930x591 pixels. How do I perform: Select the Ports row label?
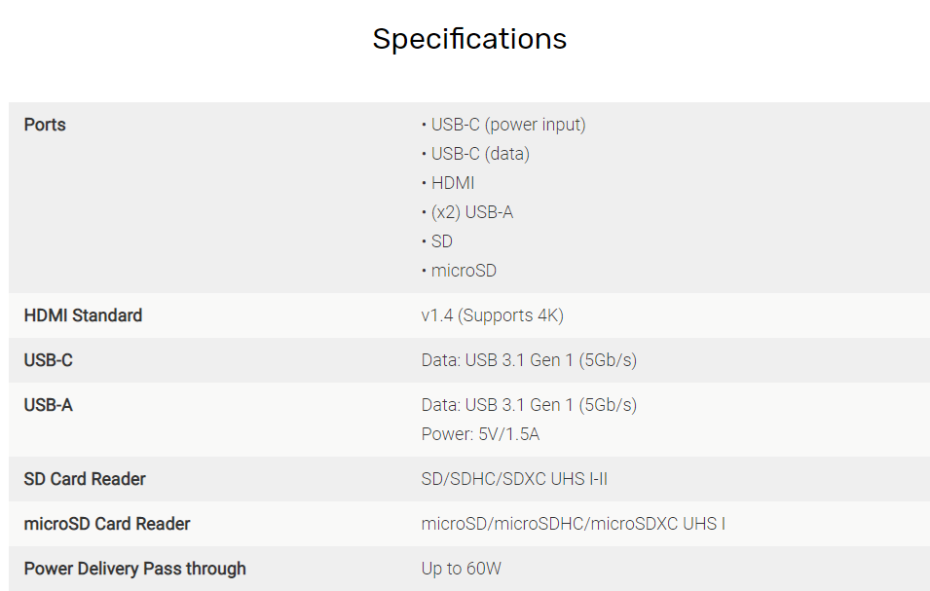[45, 125]
